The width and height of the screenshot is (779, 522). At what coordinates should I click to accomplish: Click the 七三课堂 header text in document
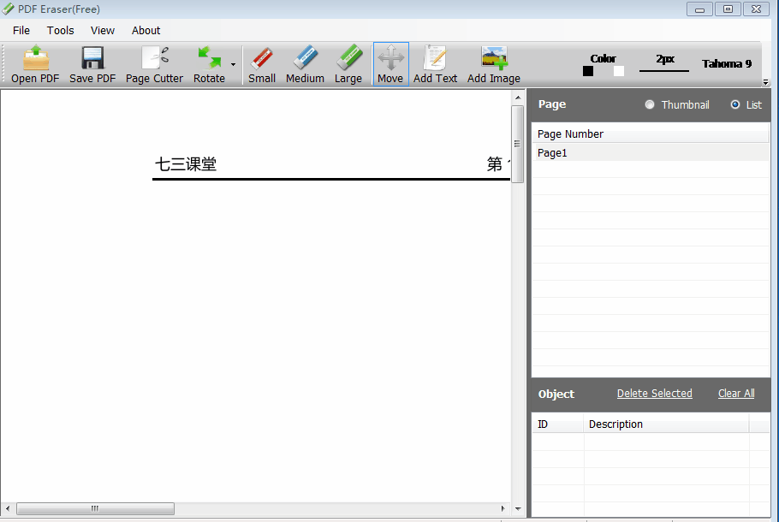pos(186,164)
